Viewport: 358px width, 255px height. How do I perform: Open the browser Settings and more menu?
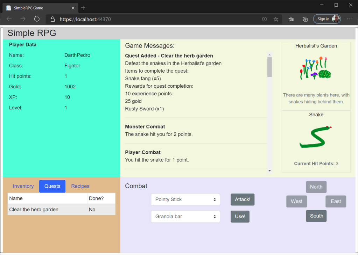349,19
